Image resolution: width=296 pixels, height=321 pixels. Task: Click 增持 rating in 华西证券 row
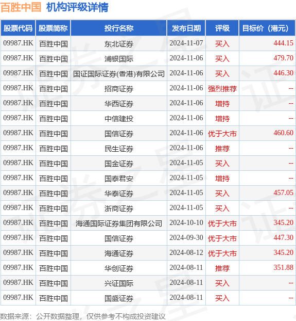coord(222,103)
